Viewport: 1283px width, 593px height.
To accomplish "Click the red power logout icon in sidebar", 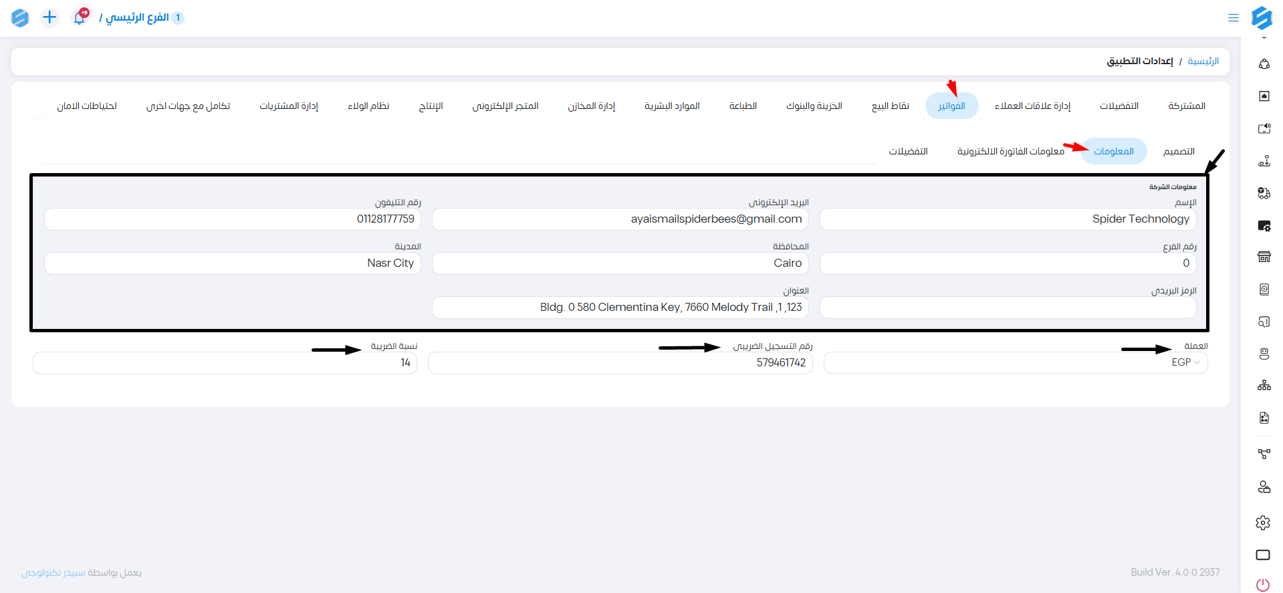I will 1263,585.
